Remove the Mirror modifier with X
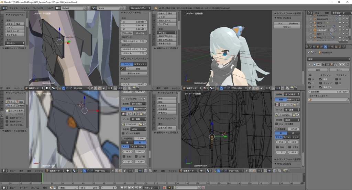 tap(348, 65)
